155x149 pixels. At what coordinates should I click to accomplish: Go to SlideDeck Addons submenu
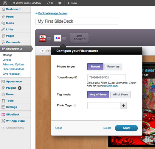point(13,69)
